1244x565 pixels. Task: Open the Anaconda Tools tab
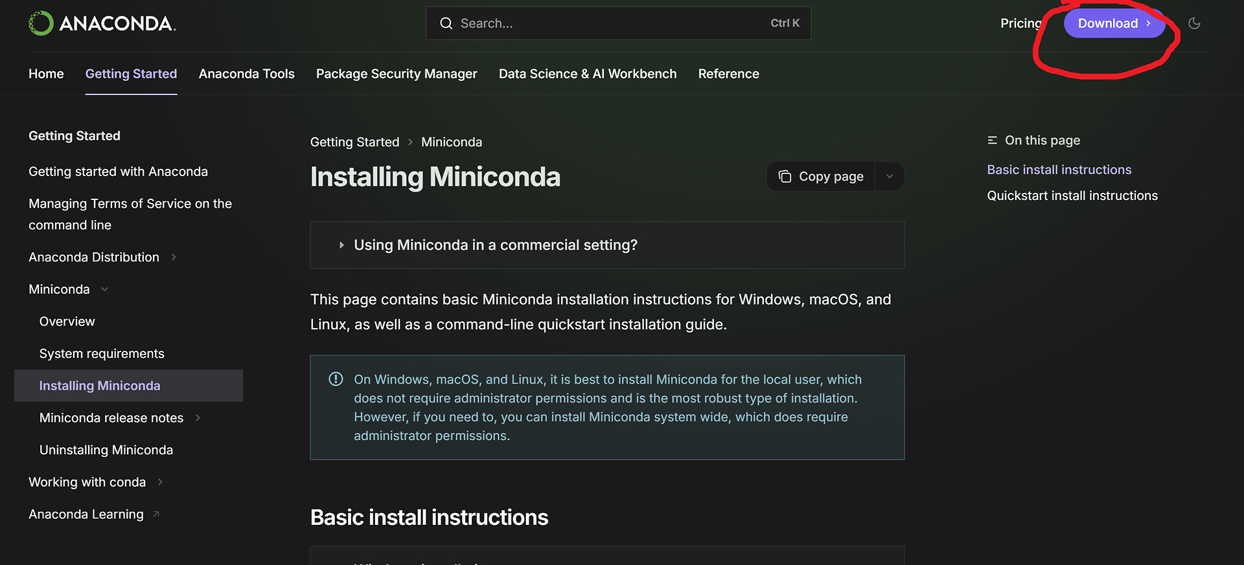[246, 74]
